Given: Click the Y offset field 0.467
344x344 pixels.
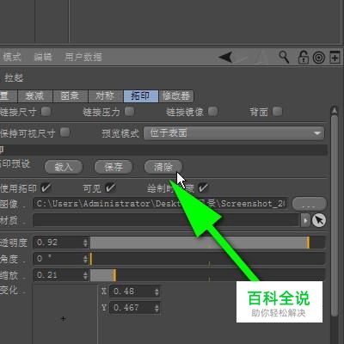Looking at the screenshot, I should 132,308.
